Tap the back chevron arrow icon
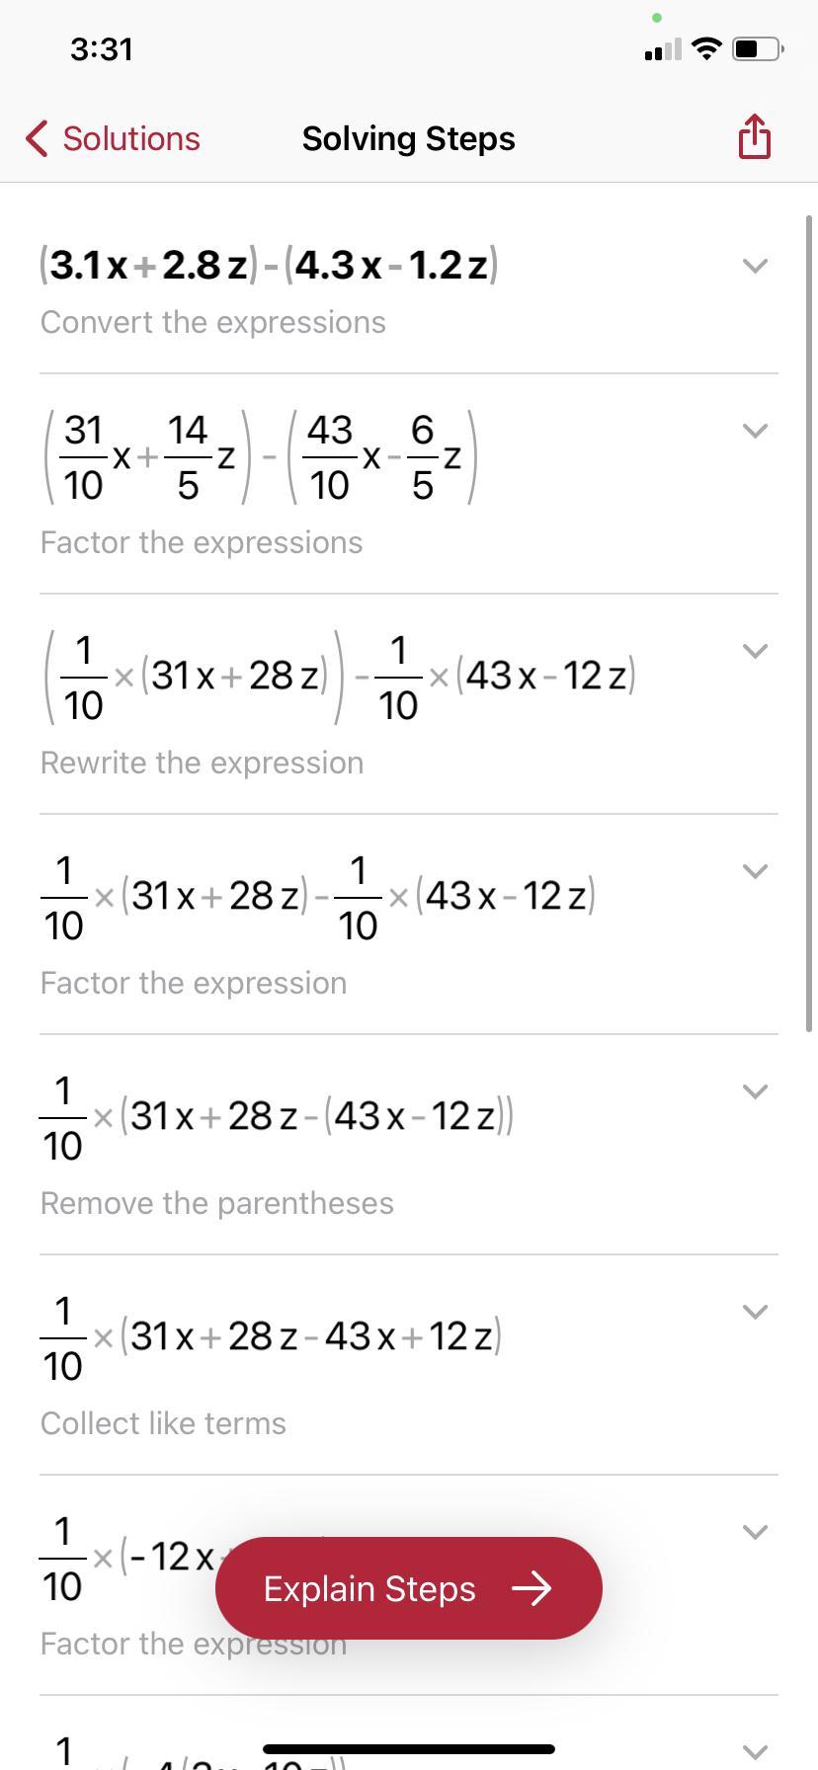The image size is (818, 1770). point(37,138)
